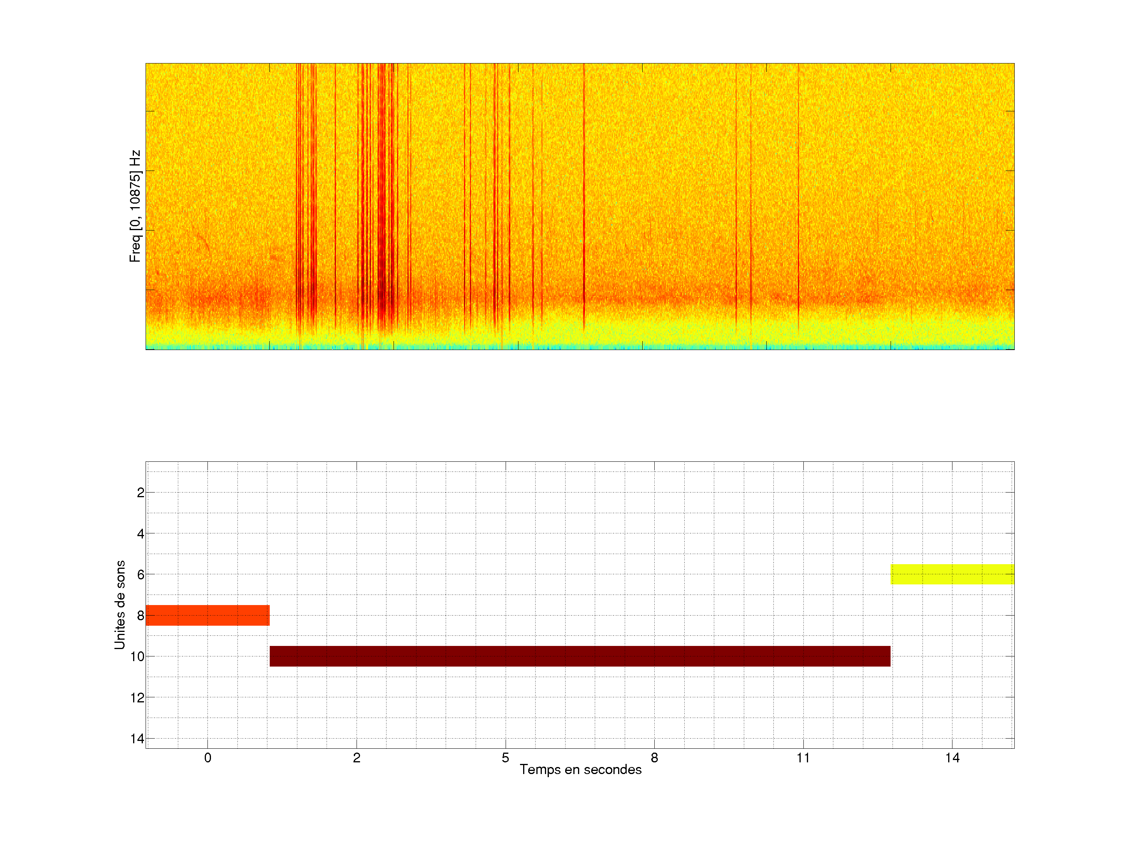
Task: Click the cyan band at spectrogram bottom edge
Action: [580, 347]
